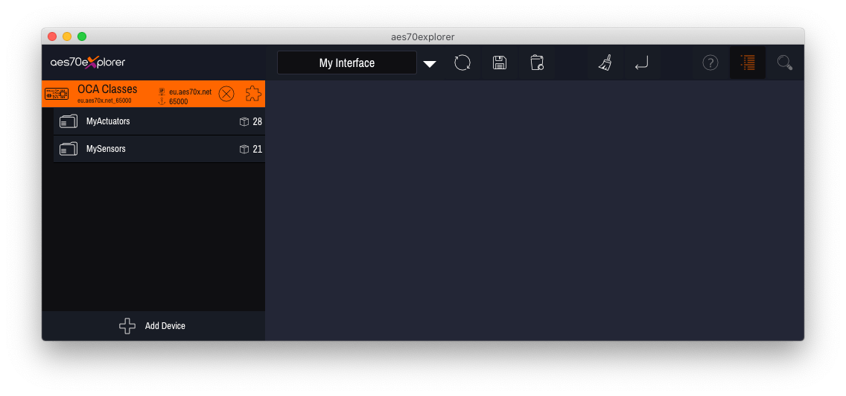Click the puzzle piece icon on device

(253, 94)
